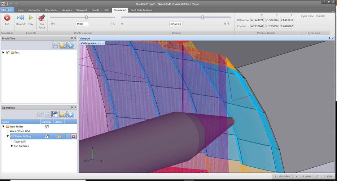Click add folder icon in Model Tree panel

pos(63,45)
